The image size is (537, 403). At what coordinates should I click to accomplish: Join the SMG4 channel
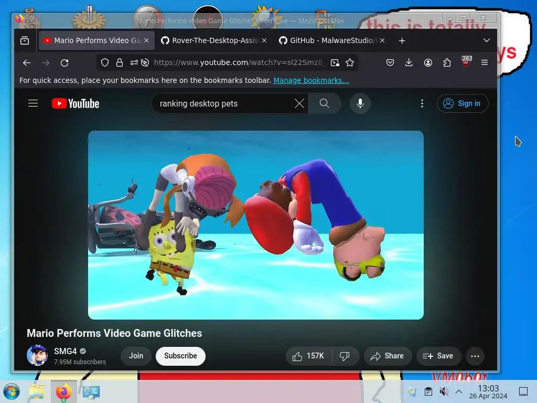pos(136,356)
